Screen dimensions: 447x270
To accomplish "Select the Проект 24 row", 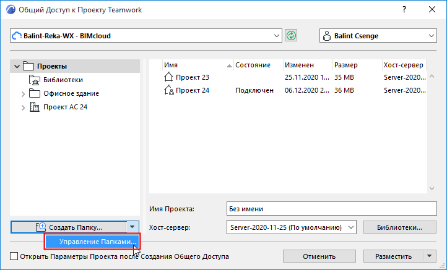I will [x=288, y=90].
